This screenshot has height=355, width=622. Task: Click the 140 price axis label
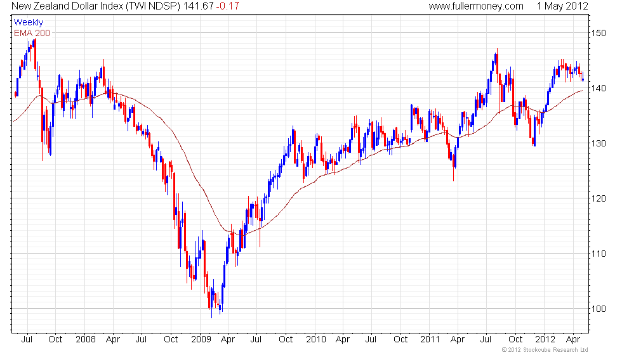[x=598, y=88]
